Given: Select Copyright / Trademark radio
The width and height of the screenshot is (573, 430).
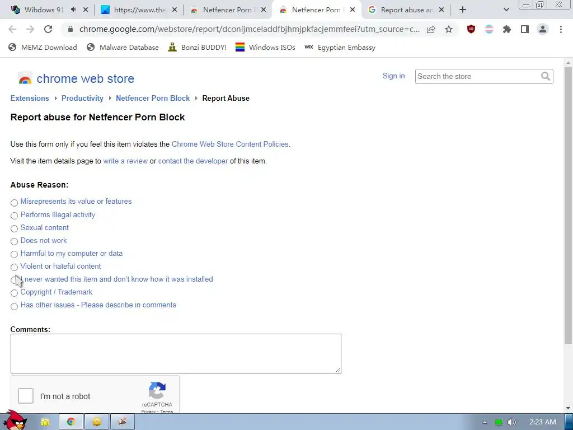Looking at the screenshot, I should [14, 293].
